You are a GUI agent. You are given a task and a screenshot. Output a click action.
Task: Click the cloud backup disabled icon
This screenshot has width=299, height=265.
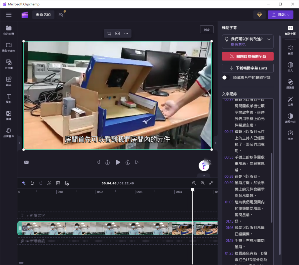click(x=61, y=15)
